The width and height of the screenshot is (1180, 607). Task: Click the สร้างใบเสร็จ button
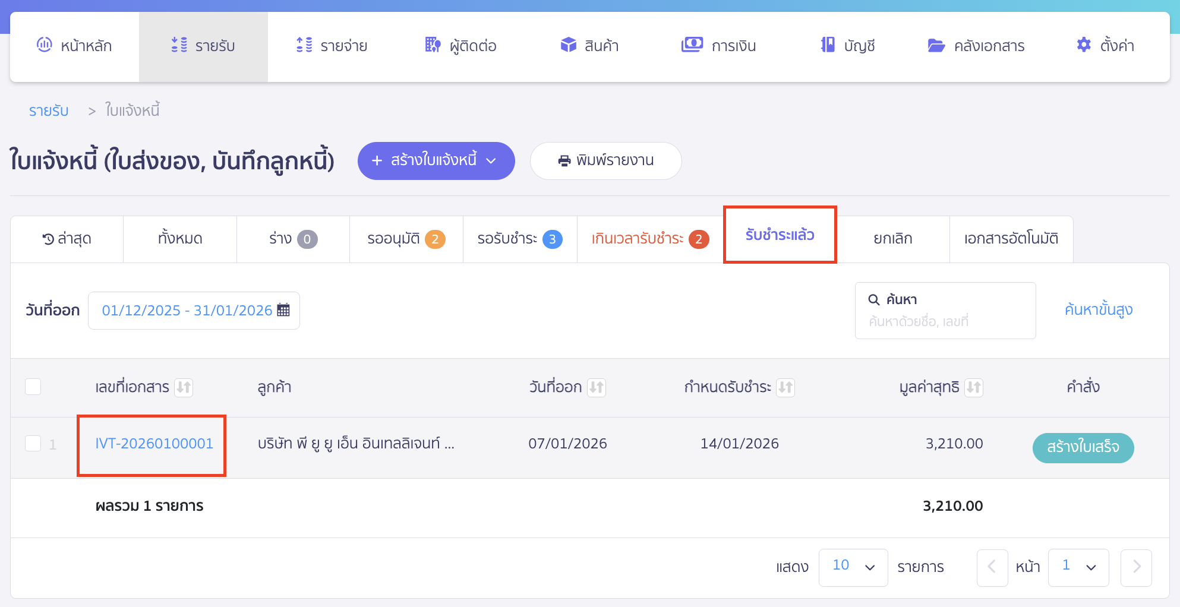click(x=1083, y=448)
